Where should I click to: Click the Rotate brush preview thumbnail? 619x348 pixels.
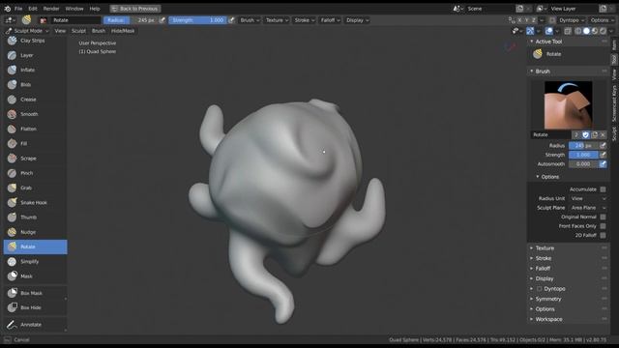tap(568, 105)
